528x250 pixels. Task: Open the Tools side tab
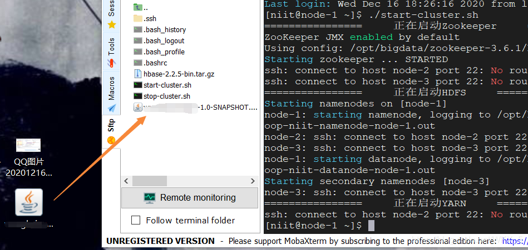click(x=111, y=52)
